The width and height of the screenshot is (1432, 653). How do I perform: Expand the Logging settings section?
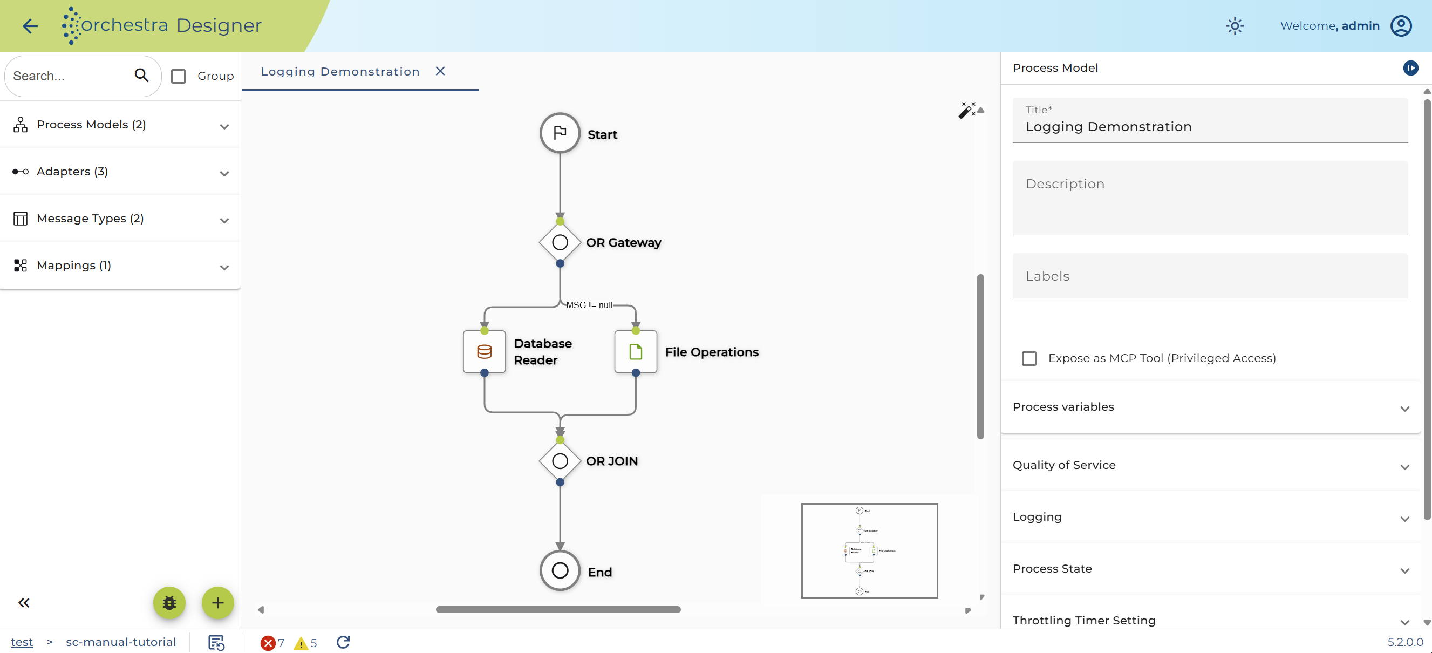(1210, 516)
